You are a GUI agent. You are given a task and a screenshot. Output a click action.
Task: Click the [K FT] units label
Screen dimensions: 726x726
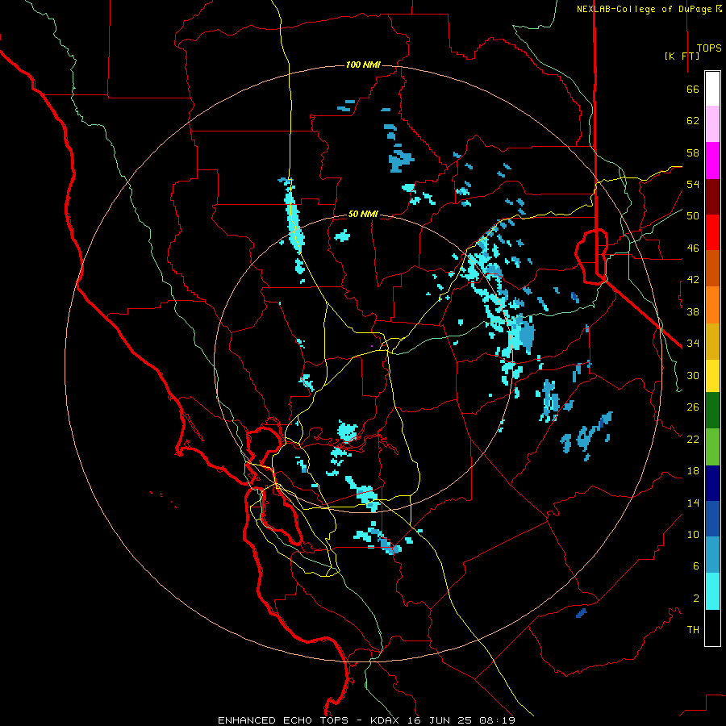682,56
